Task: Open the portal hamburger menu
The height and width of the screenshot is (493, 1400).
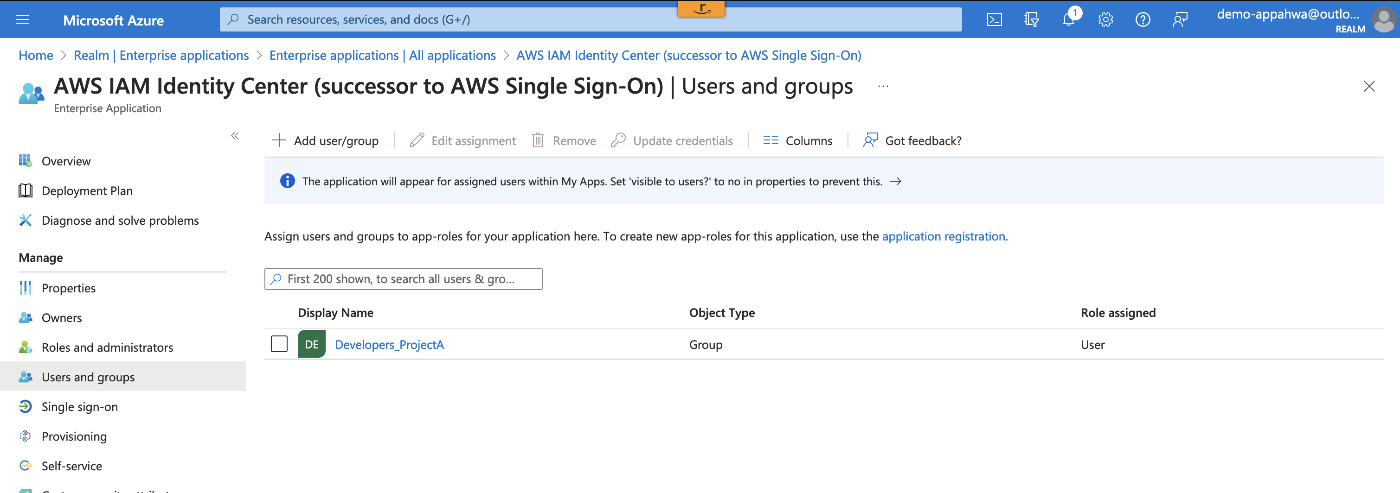Action: coord(22,19)
